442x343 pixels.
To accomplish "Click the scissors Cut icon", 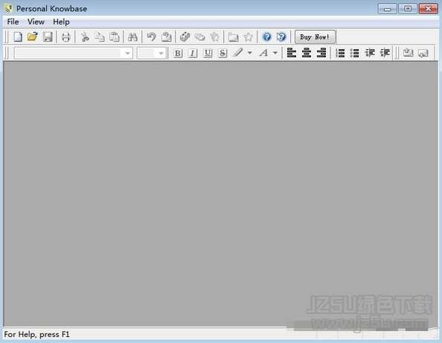I will (85, 37).
